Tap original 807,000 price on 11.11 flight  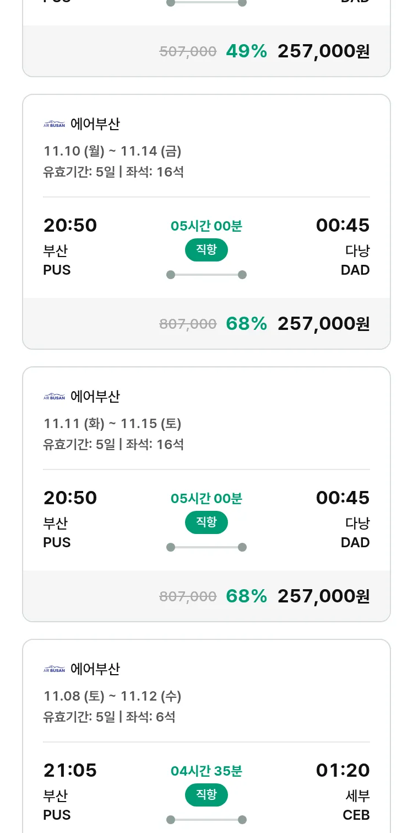(188, 596)
